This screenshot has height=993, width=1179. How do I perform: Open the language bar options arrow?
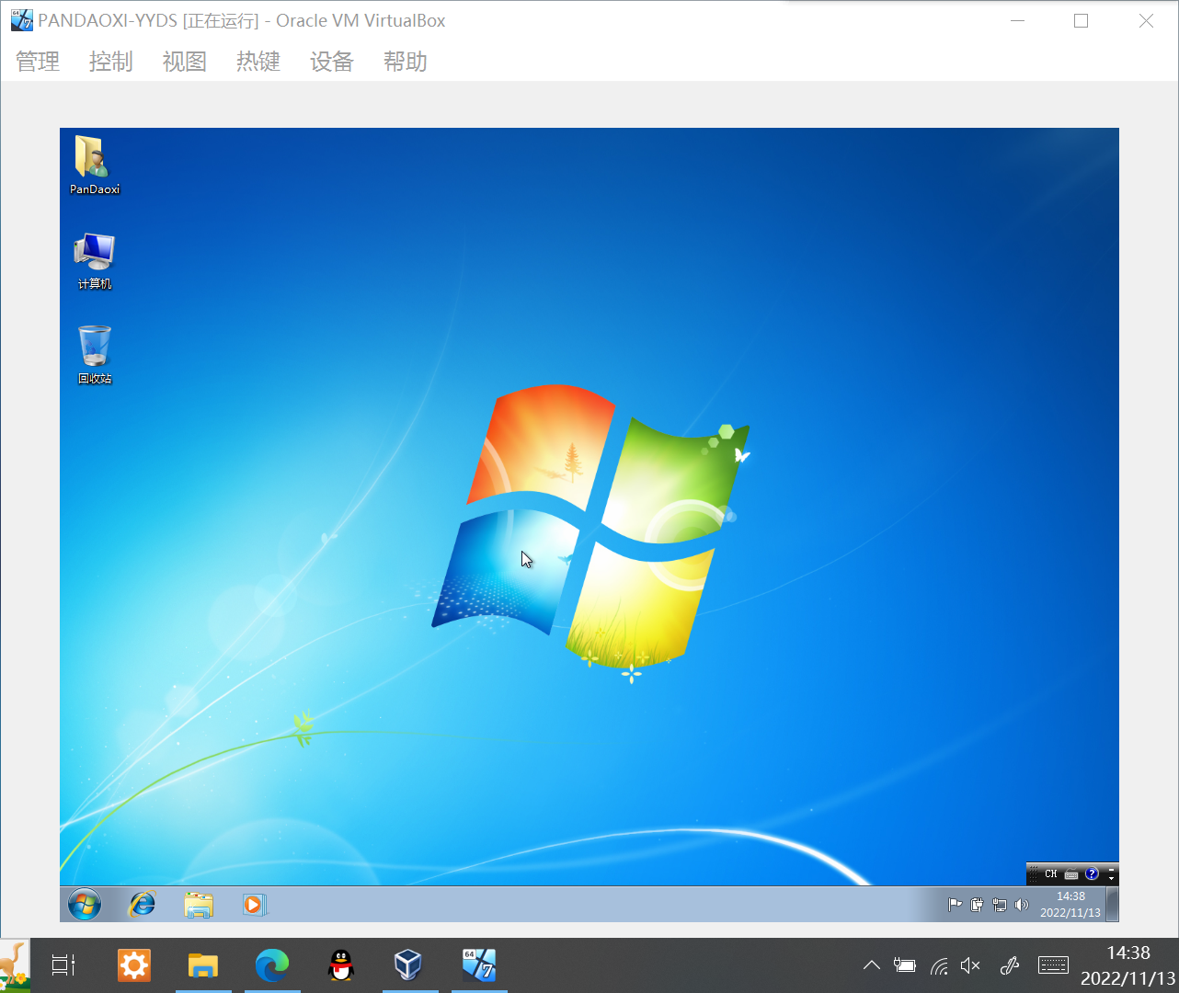[1111, 878]
